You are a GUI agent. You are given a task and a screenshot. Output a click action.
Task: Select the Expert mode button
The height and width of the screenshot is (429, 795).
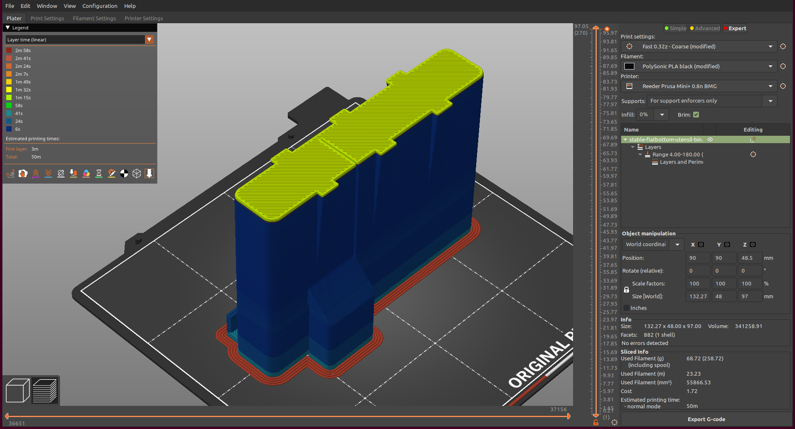[735, 28]
